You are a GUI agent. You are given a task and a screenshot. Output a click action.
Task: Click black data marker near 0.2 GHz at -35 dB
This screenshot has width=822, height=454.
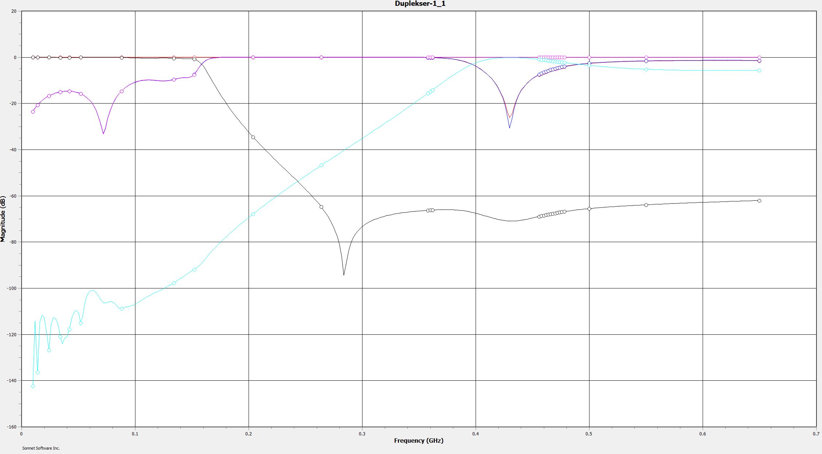pyautogui.click(x=253, y=137)
